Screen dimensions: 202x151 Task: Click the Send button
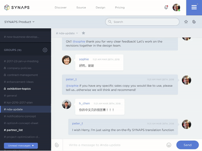188,145
